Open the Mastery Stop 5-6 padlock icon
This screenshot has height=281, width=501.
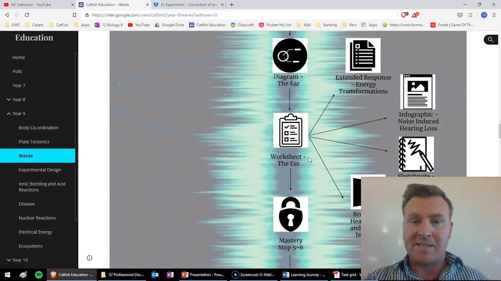[290, 214]
